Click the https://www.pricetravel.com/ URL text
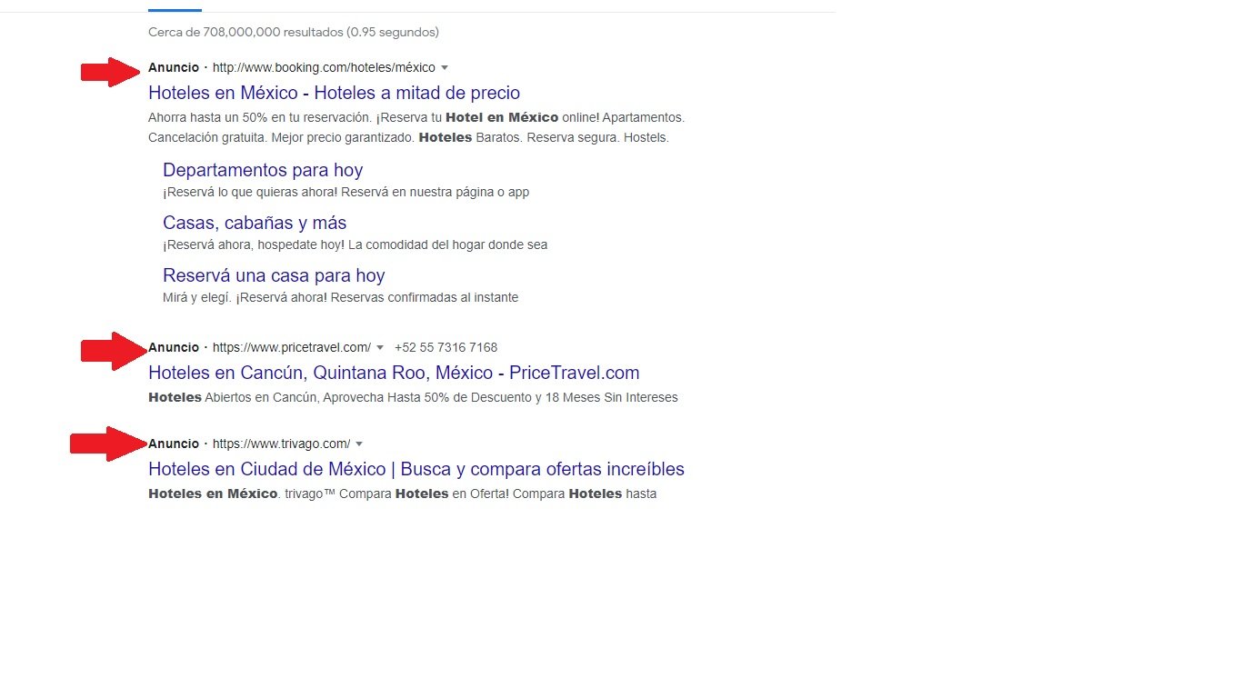Image resolution: width=1242 pixels, height=698 pixels. click(x=291, y=348)
